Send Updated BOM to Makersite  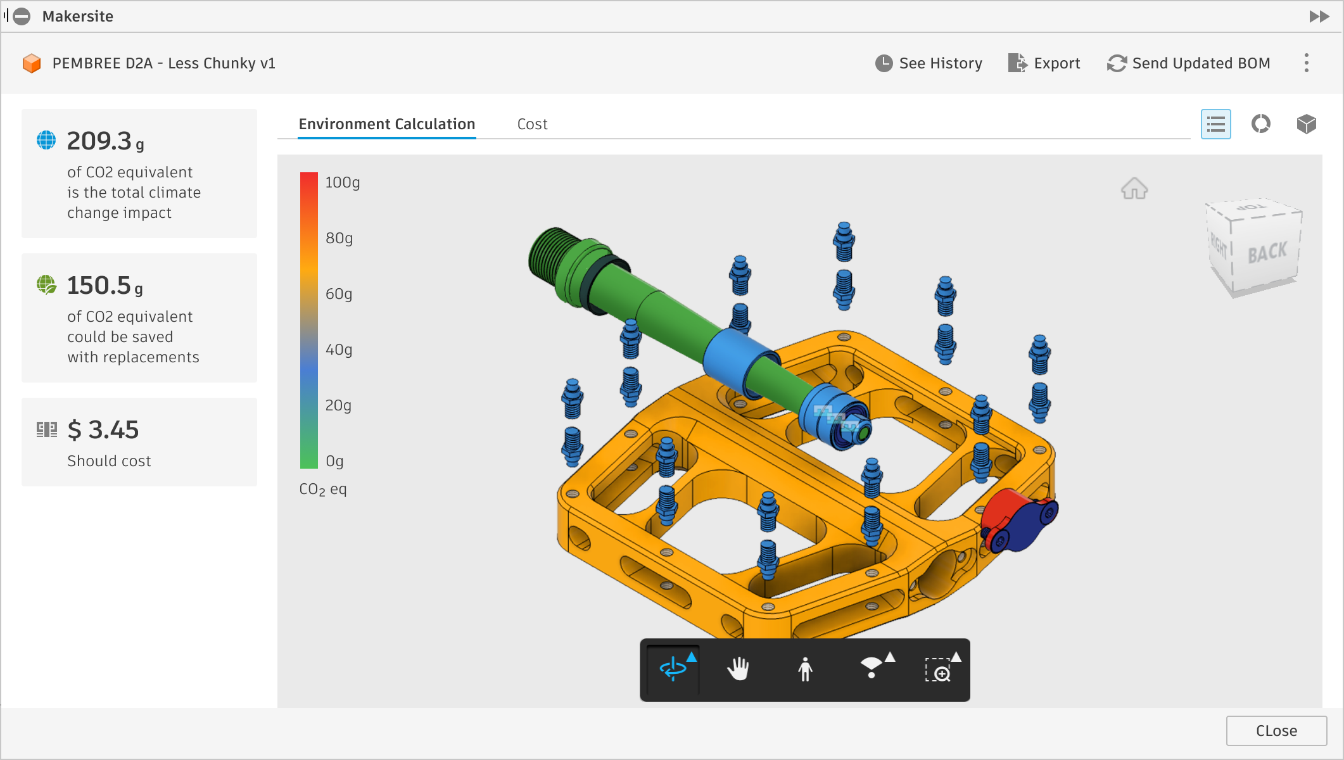click(1189, 63)
